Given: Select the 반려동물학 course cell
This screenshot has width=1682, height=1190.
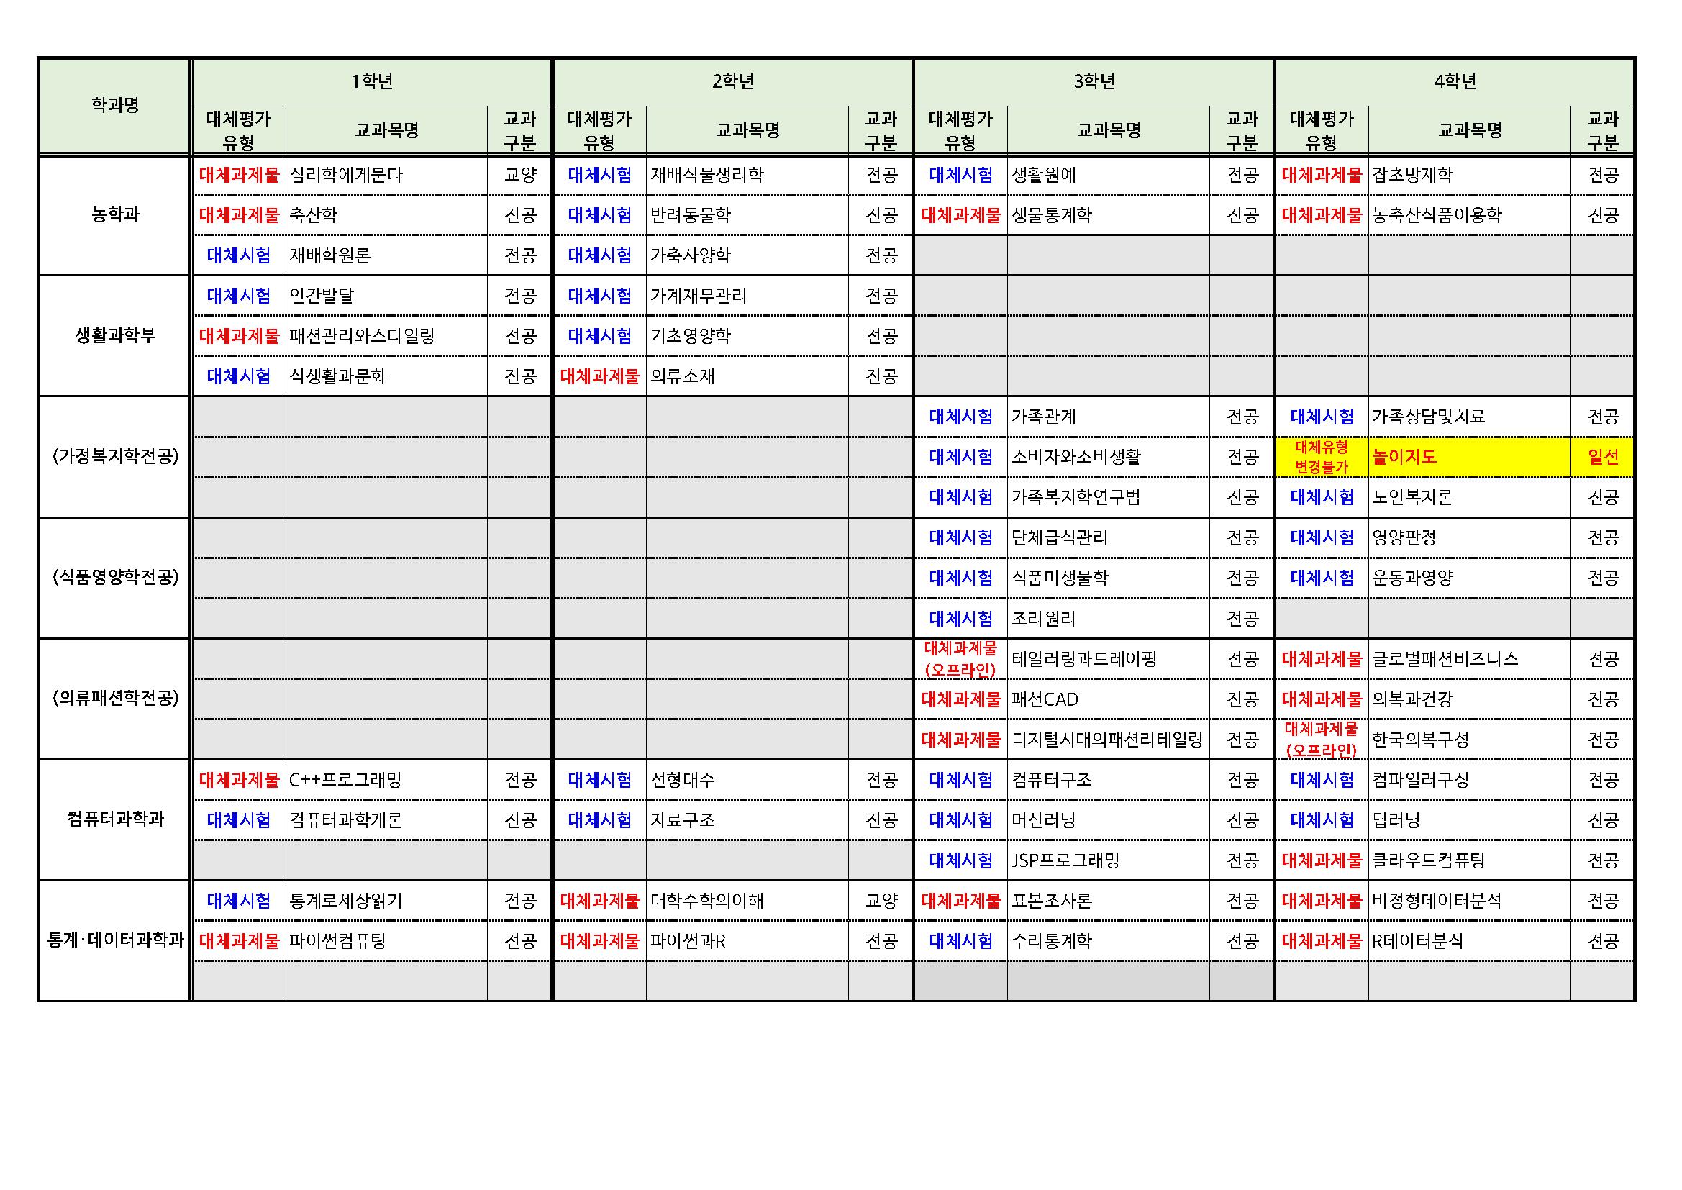Looking at the screenshot, I should coord(748,214).
